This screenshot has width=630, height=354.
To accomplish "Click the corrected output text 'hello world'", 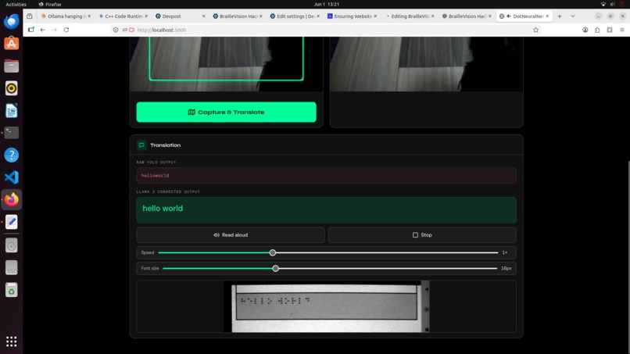I will tap(163, 208).
